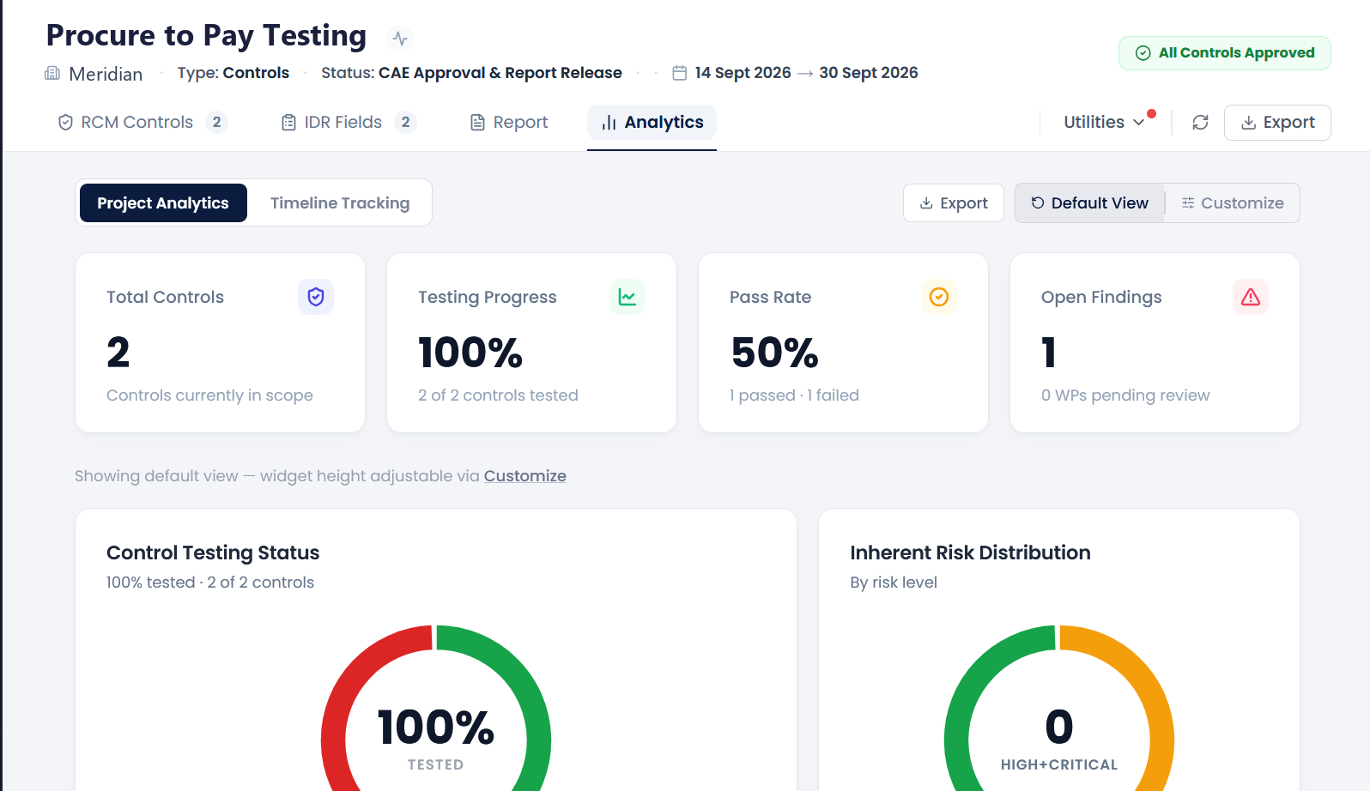Click the '30 Sept 2026' end date

(869, 73)
